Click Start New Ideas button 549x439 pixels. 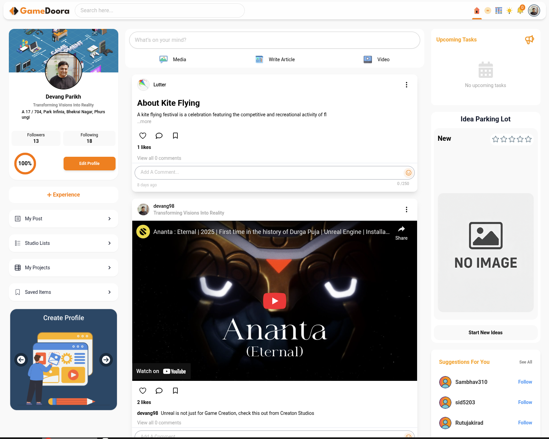click(x=485, y=333)
